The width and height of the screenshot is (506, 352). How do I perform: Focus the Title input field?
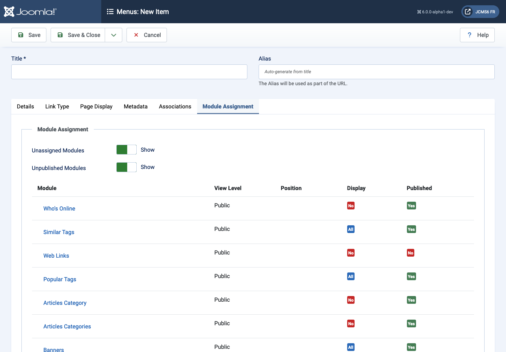pyautogui.click(x=129, y=72)
